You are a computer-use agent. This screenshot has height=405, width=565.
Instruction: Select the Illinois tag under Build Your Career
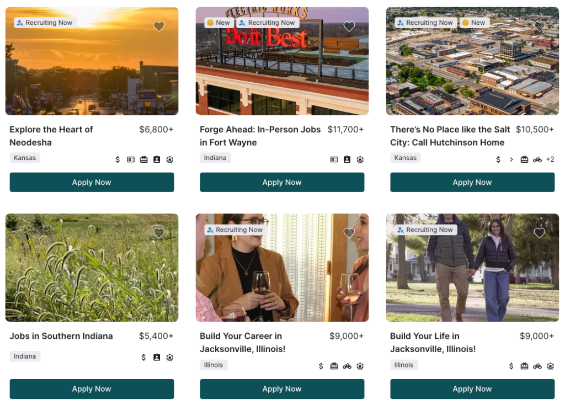[x=214, y=365]
